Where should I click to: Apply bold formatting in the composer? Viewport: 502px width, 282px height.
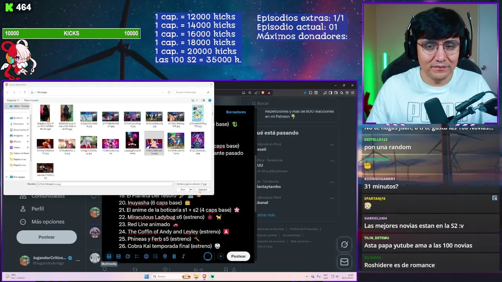[x=174, y=257]
